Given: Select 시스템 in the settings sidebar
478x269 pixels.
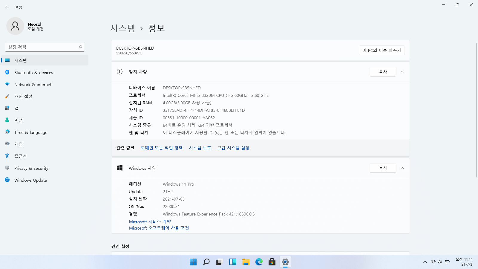Looking at the screenshot, I should click(45, 60).
